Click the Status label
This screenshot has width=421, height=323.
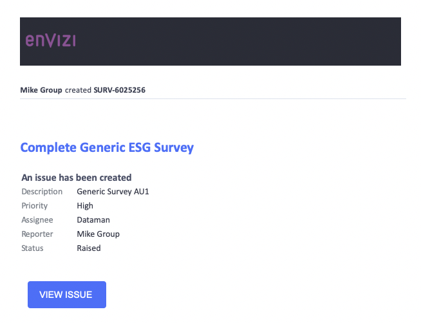tap(32, 248)
